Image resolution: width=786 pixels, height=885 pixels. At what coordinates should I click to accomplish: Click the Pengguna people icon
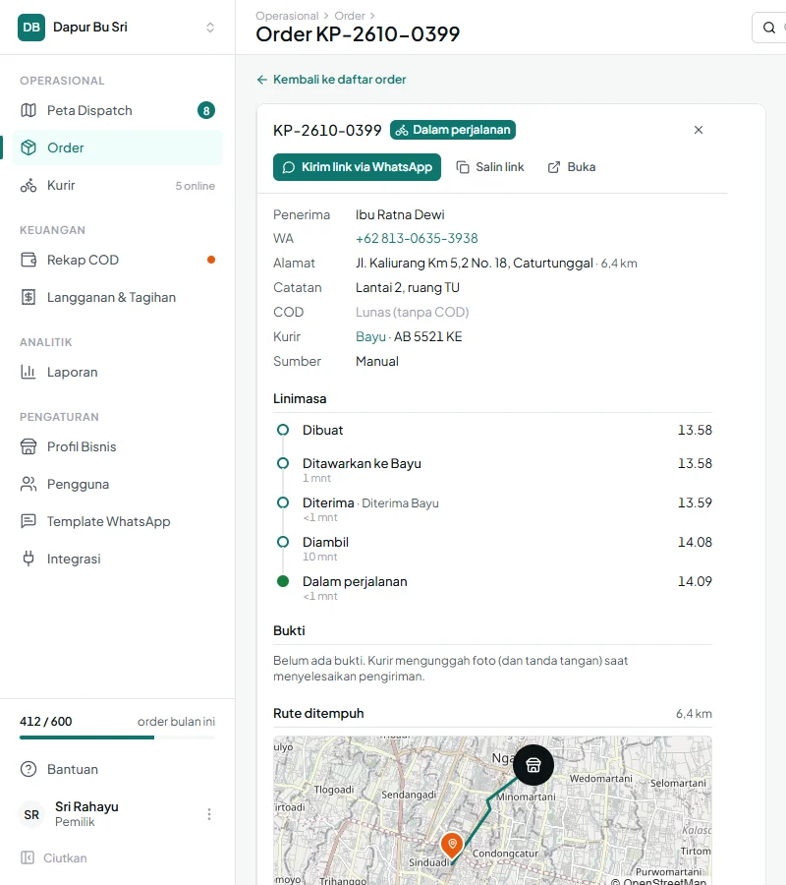pyautogui.click(x=28, y=484)
